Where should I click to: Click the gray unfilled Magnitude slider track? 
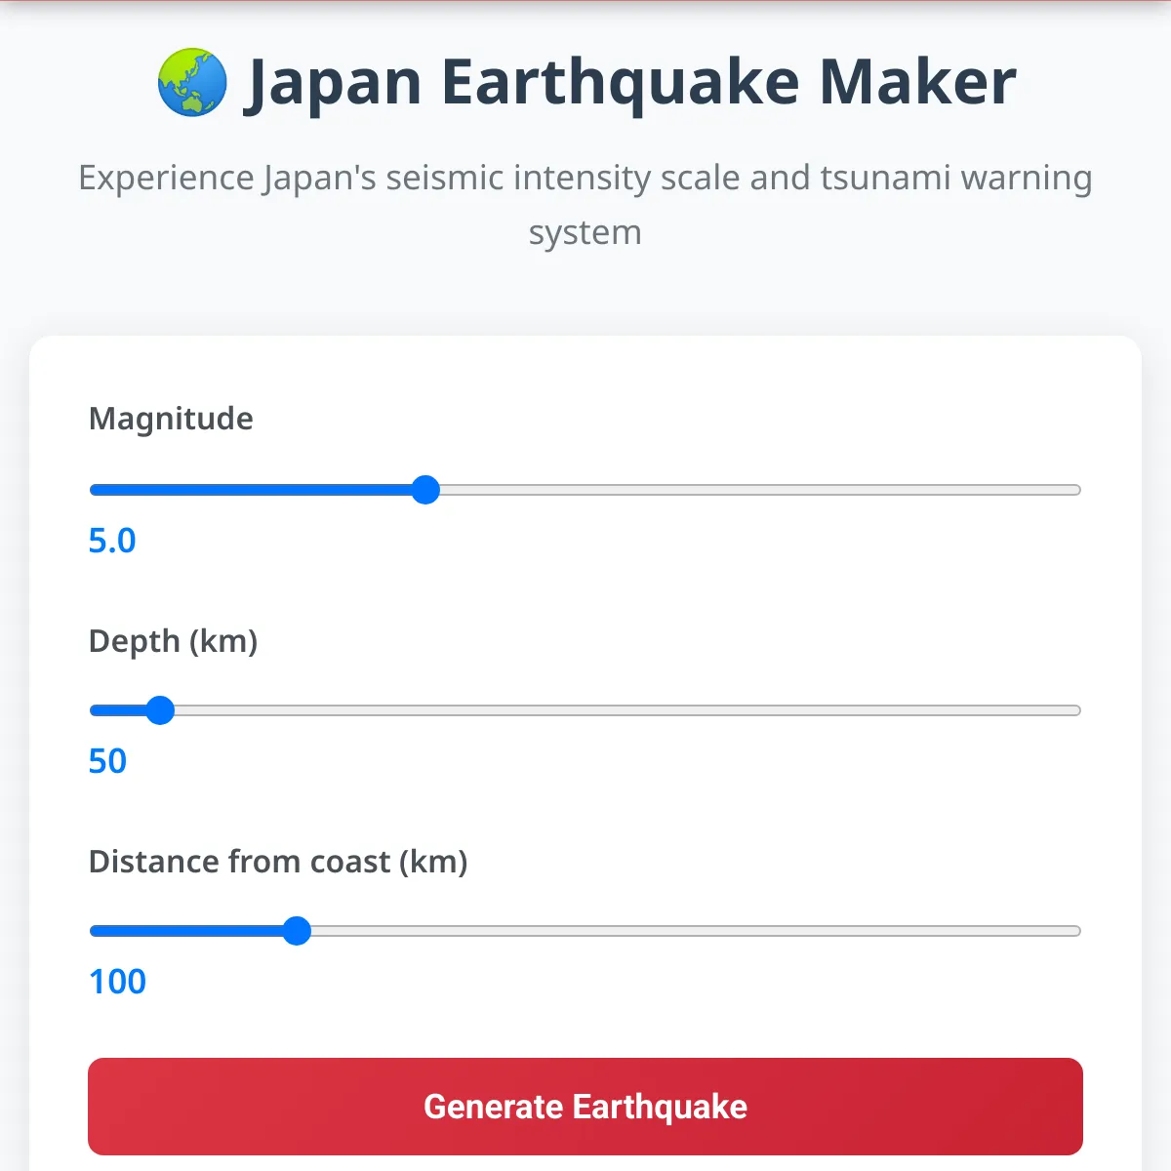point(751,490)
